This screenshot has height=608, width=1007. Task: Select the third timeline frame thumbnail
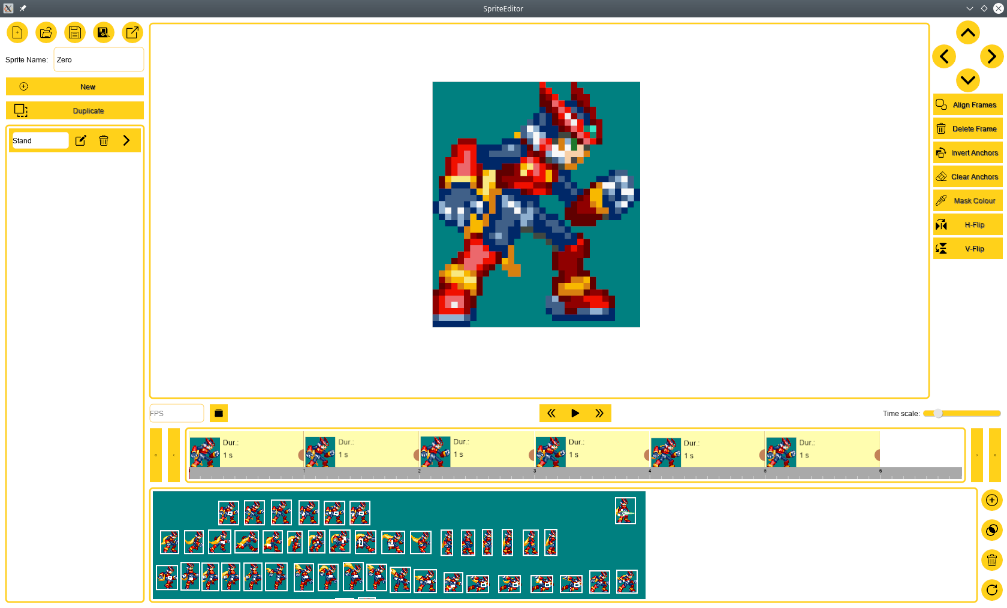tap(435, 452)
